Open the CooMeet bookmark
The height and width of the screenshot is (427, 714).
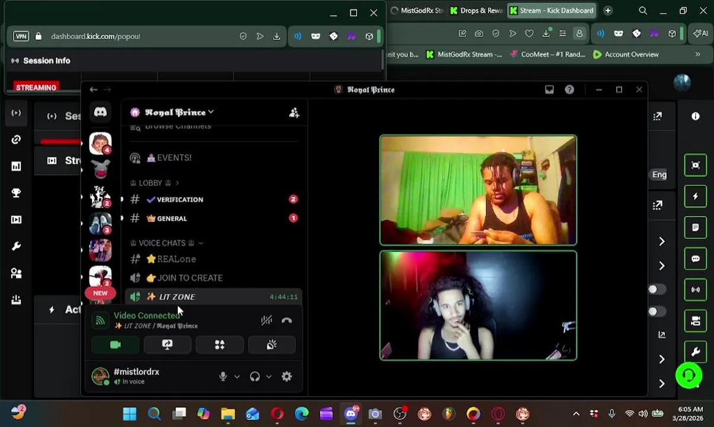[x=547, y=55]
